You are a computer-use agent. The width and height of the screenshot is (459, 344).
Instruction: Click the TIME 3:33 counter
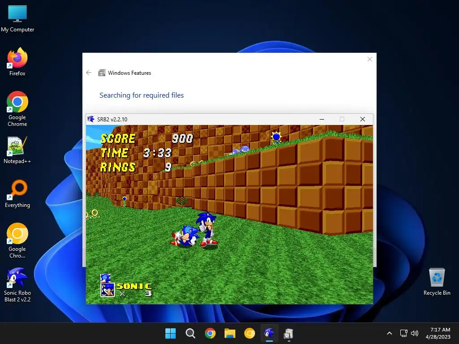pos(136,153)
